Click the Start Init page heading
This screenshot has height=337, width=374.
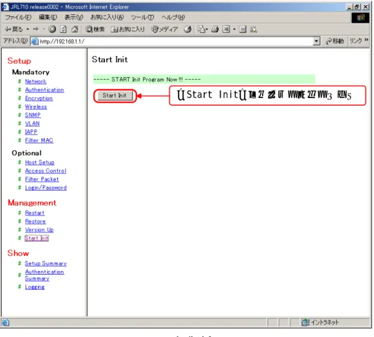click(110, 59)
